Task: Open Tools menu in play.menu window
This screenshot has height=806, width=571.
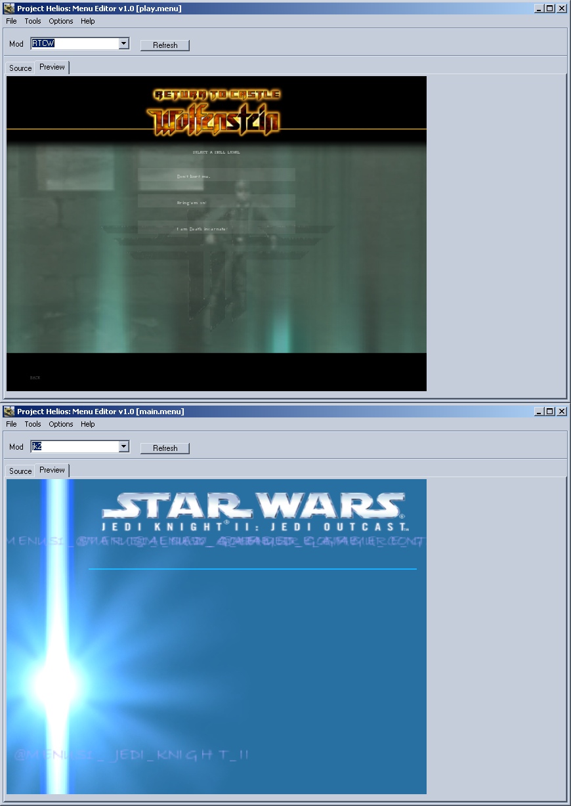Action: [x=33, y=21]
